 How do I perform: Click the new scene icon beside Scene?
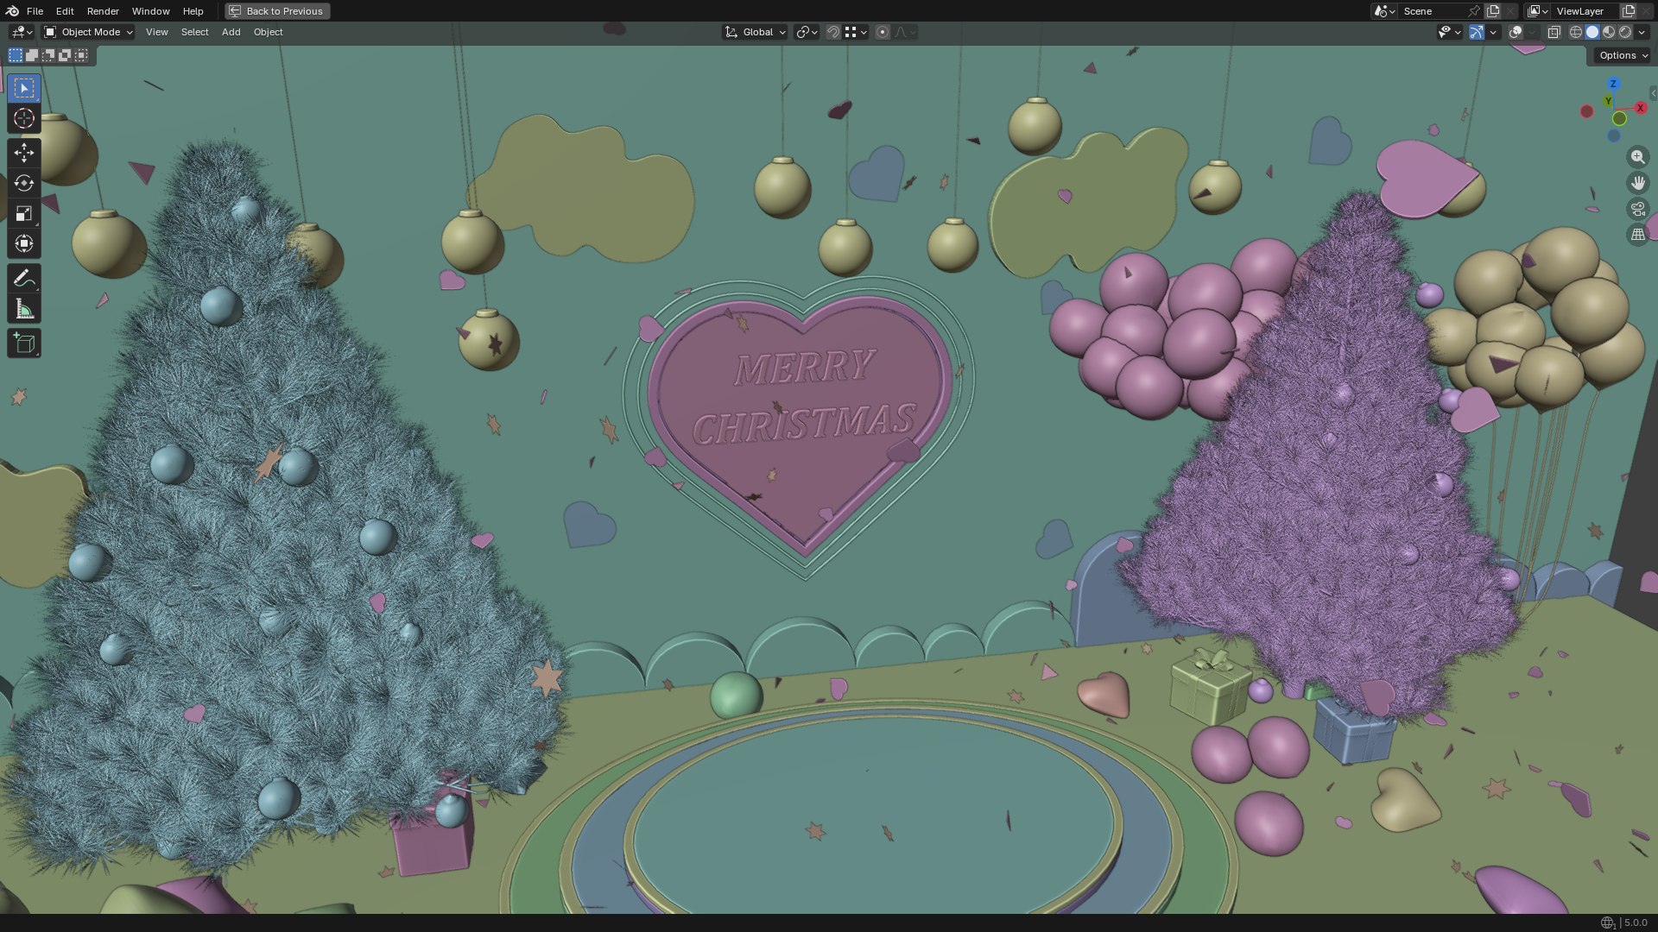[x=1493, y=11]
